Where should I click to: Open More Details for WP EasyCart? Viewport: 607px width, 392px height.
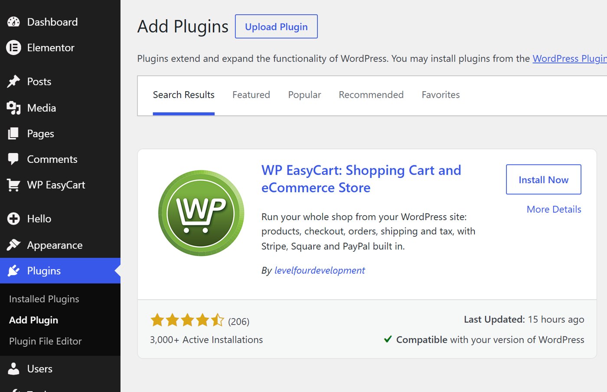coord(554,209)
